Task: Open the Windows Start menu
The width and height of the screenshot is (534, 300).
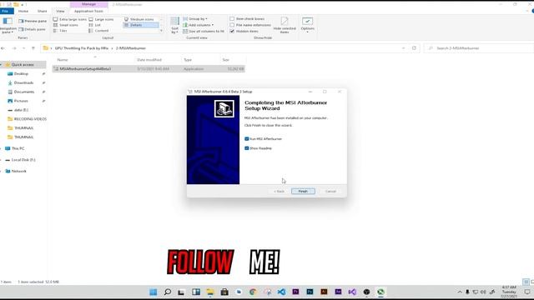Action: (x=154, y=292)
